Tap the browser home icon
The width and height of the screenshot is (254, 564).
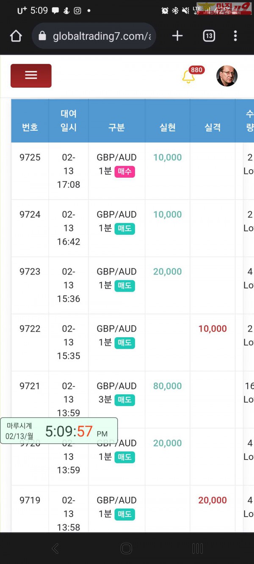(16, 36)
